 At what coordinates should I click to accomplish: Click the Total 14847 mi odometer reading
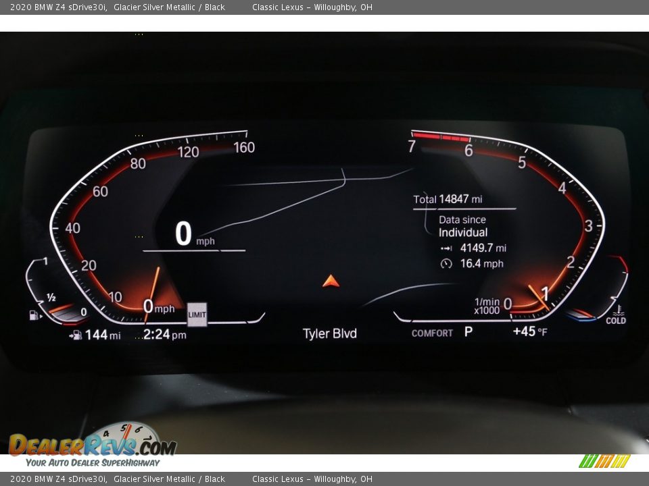448,199
